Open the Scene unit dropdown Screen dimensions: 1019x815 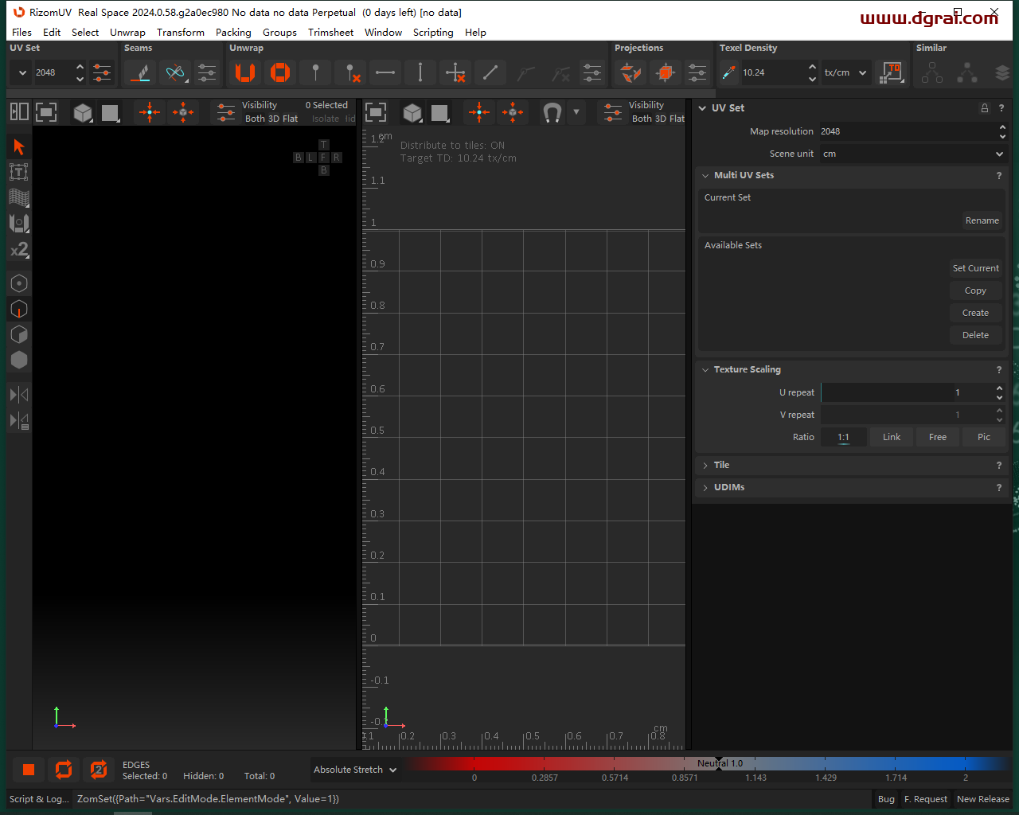click(x=914, y=154)
